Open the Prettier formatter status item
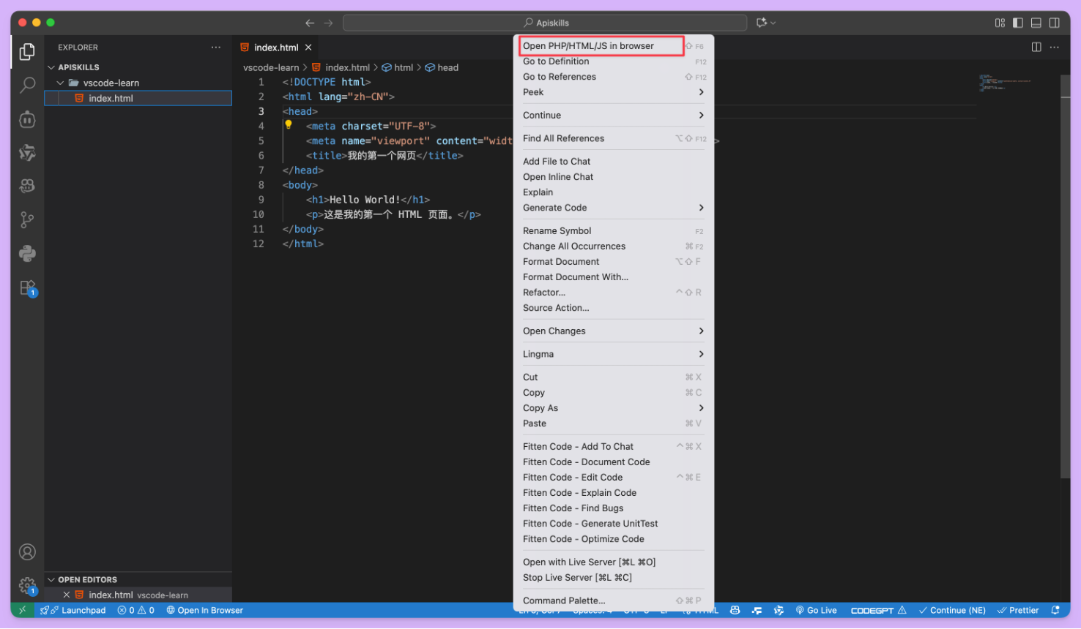 (x=1018, y=610)
